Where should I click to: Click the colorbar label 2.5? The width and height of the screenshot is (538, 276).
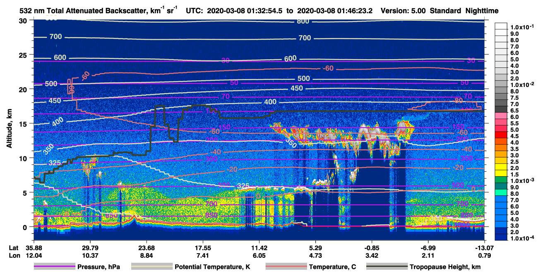[x=515, y=162]
